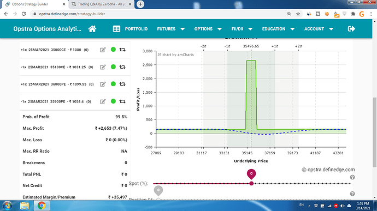377x211 pixels.
Task: Close the Trading Q&A tab
Action: pos(130,4)
